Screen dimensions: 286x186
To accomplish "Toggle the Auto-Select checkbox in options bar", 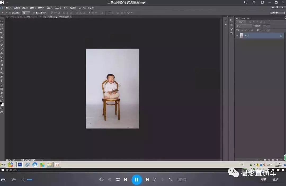I will 10,13.
